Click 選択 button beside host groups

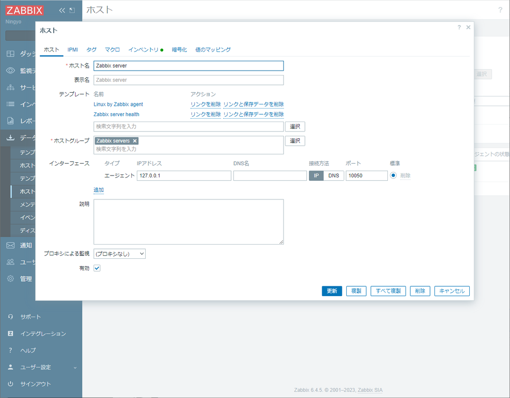pyautogui.click(x=295, y=141)
